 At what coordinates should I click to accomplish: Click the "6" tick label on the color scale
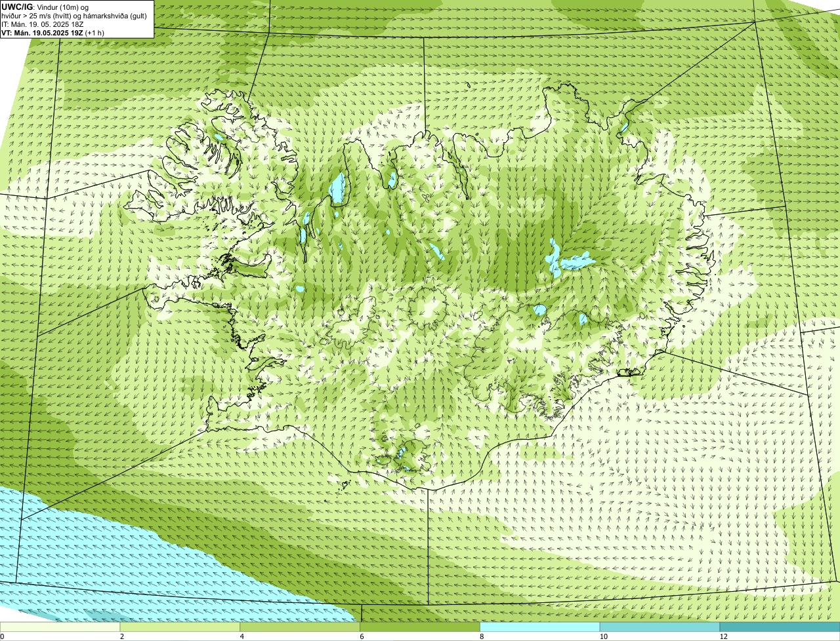point(362,636)
